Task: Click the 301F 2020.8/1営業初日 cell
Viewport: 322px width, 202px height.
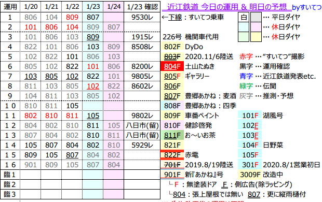Action: coord(250,165)
